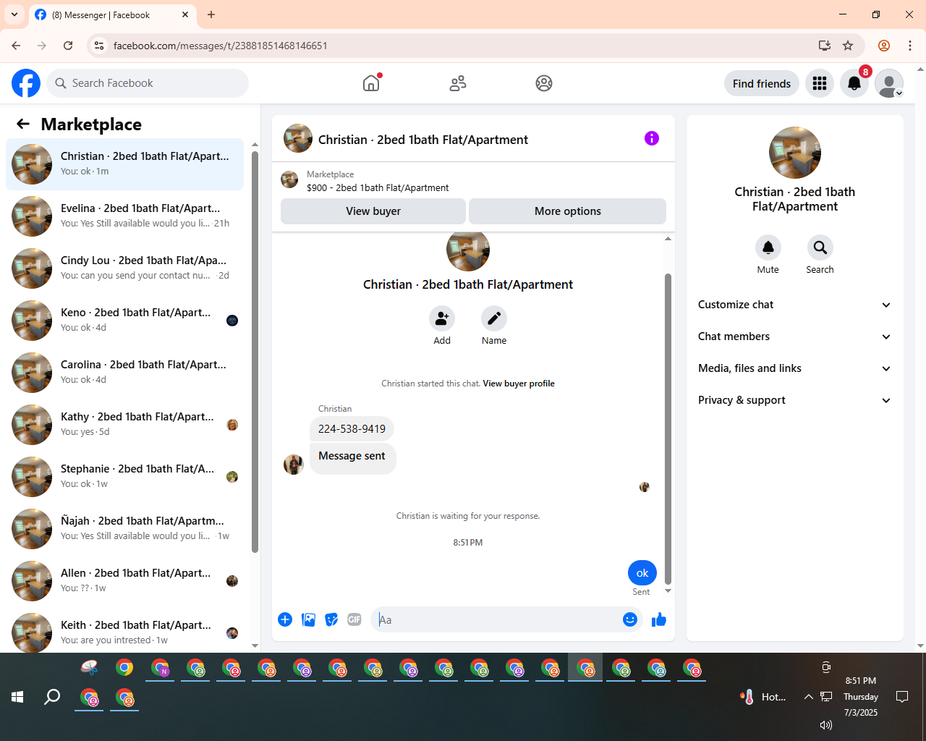Expand Customize chat section

click(795, 305)
